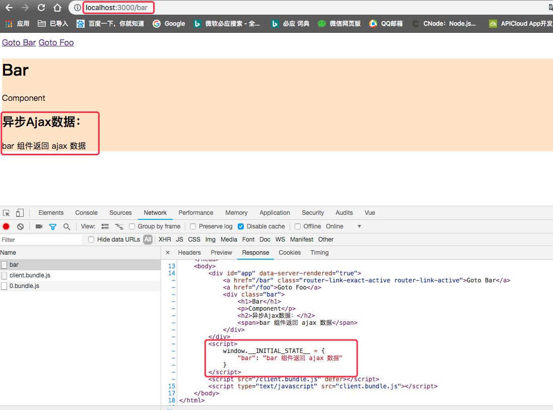Switch to the Console panel tab
This screenshot has width=553, height=410.
(86, 213)
